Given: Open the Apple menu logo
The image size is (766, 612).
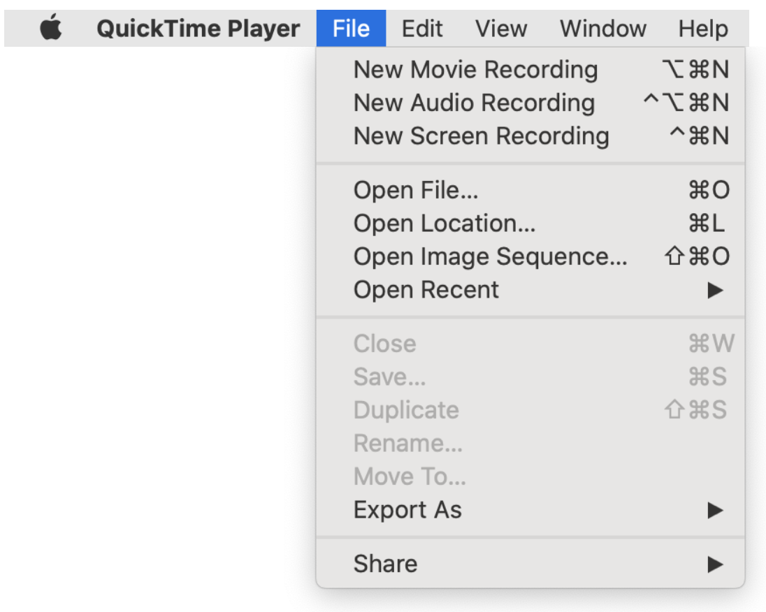Looking at the screenshot, I should tap(50, 29).
